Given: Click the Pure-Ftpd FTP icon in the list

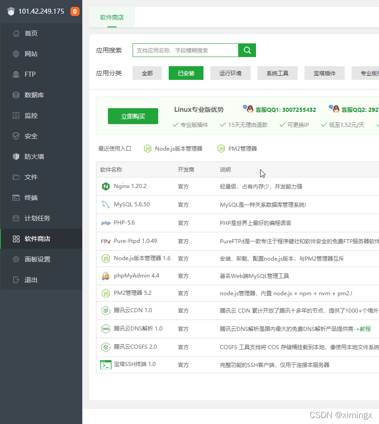Looking at the screenshot, I should (x=106, y=241).
